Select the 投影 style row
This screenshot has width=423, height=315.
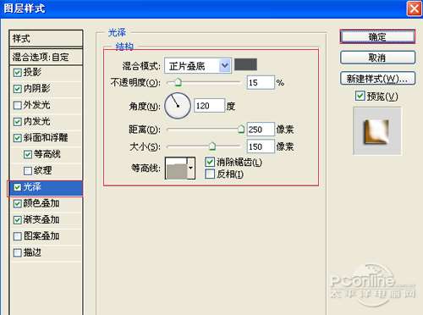pos(46,73)
